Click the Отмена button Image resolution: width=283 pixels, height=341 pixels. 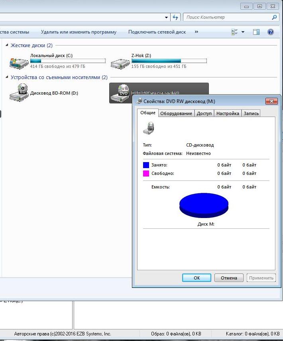point(229,278)
